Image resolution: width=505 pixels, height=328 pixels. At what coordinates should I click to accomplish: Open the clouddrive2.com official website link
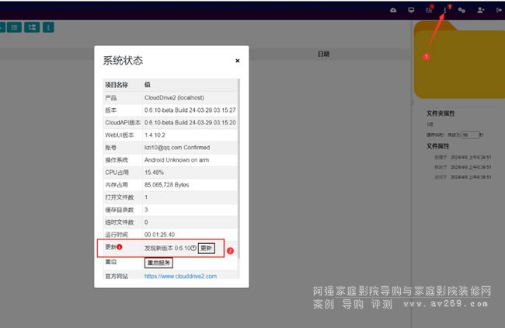point(180,276)
